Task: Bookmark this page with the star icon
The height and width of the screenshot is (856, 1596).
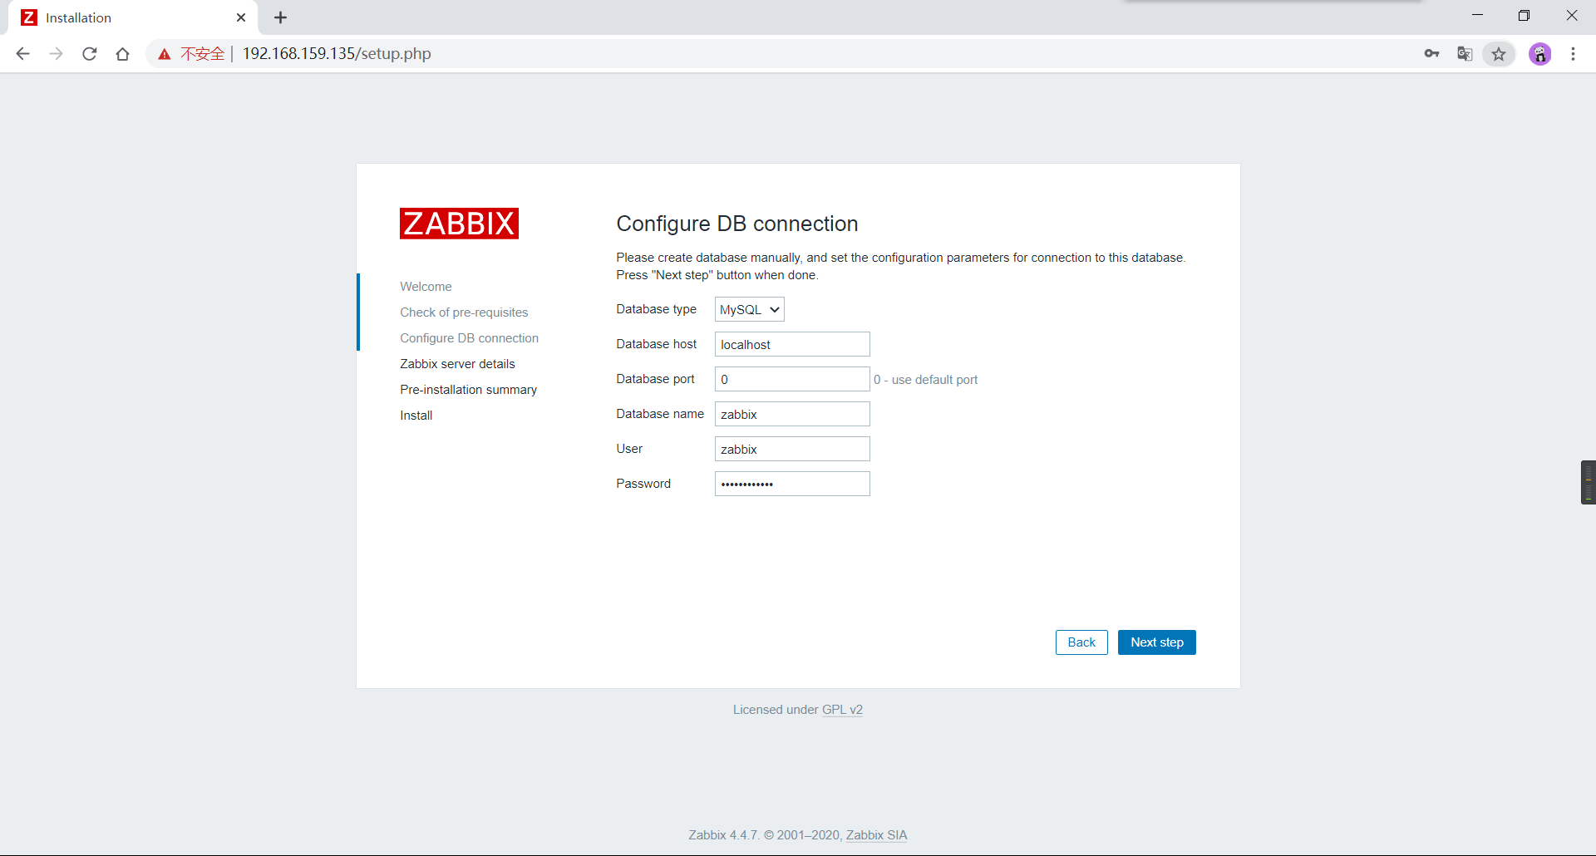Action: 1499,54
